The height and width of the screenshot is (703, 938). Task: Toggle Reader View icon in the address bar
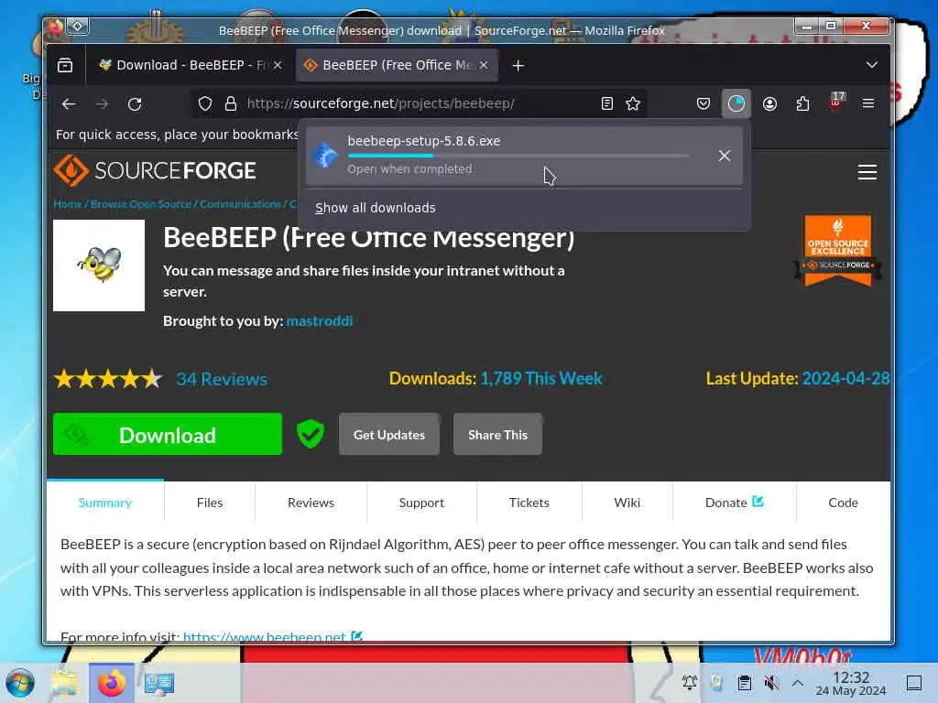(x=606, y=104)
